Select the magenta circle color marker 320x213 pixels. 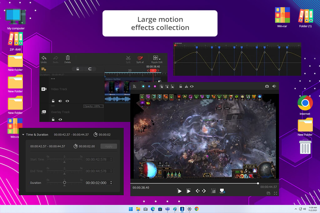(x=155, y=86)
